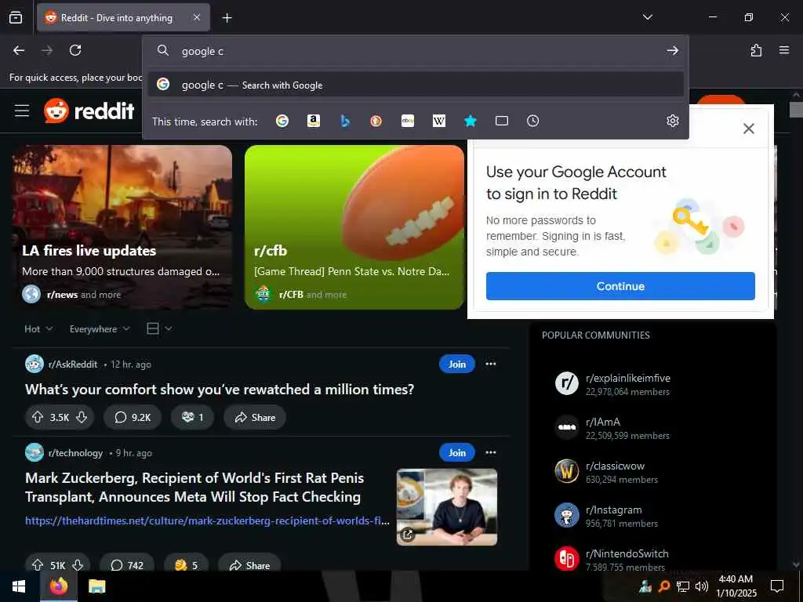
Task: Search this time with eBay
Action: pyautogui.click(x=408, y=121)
